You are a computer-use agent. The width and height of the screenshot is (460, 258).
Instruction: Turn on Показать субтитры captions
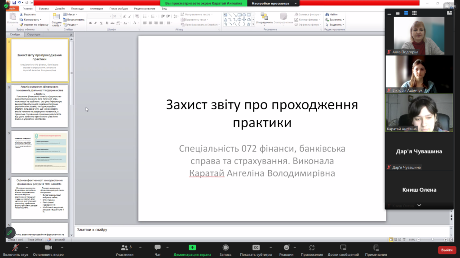point(256,250)
